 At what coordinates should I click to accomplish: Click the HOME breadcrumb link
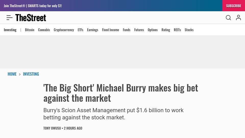pyautogui.click(x=12, y=74)
